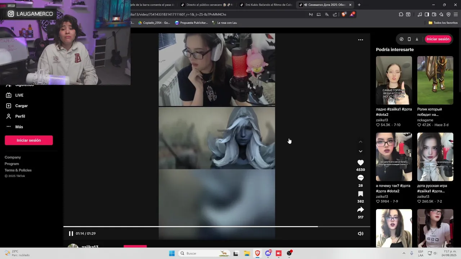Open the weather widget showing 23°C
461x259 pixels.
[x=17, y=253]
